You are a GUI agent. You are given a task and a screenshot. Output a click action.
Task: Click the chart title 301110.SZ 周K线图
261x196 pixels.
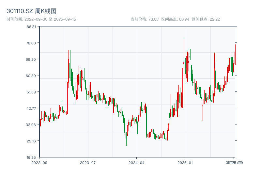click(x=31, y=10)
